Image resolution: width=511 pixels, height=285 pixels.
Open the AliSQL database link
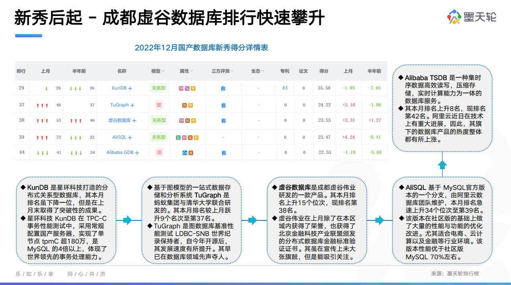[x=120, y=137]
